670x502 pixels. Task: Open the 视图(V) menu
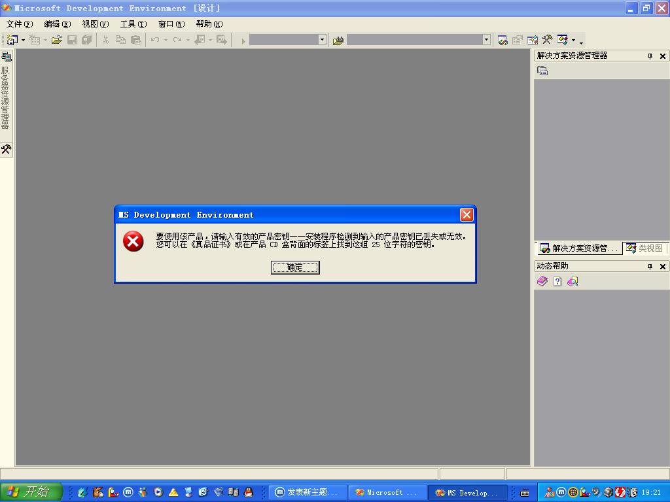coord(96,24)
